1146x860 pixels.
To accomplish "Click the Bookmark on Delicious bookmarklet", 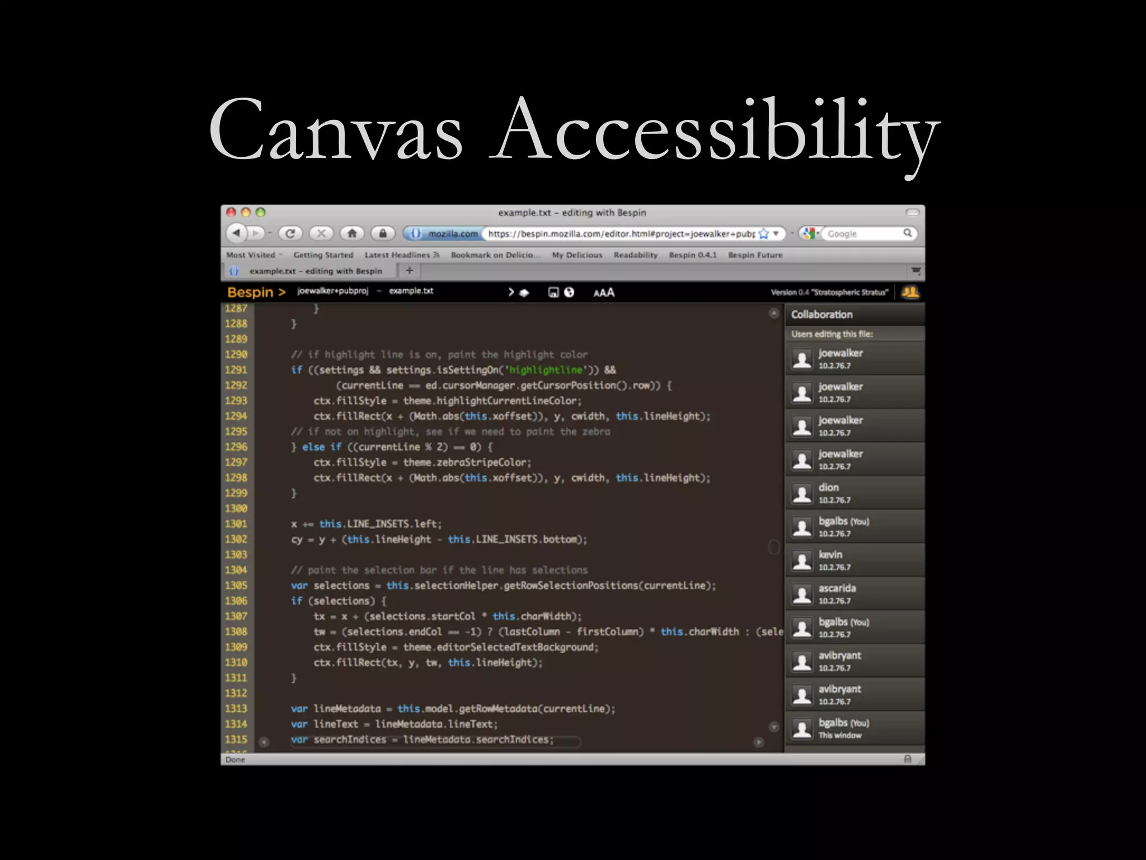I will point(495,255).
